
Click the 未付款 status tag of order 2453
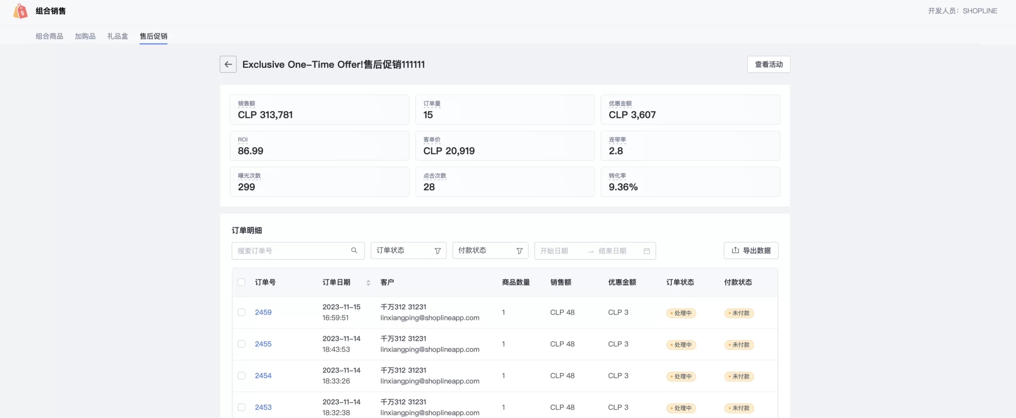coord(739,408)
